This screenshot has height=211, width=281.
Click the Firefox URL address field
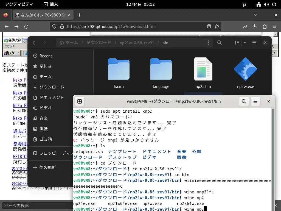[135, 27]
